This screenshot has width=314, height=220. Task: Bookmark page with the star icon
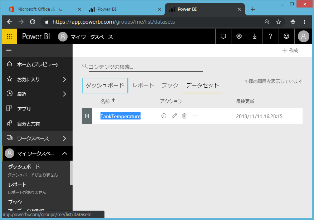tap(279, 22)
